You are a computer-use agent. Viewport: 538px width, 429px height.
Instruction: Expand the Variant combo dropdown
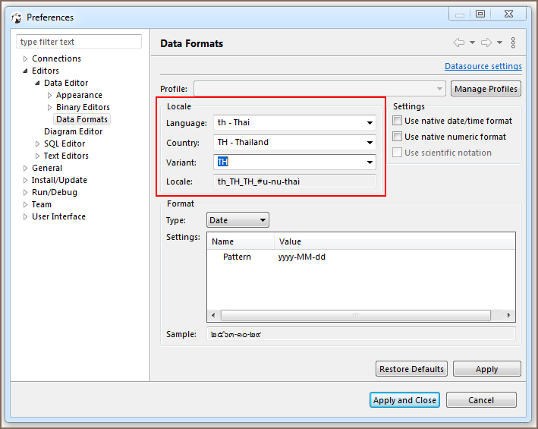click(x=370, y=162)
